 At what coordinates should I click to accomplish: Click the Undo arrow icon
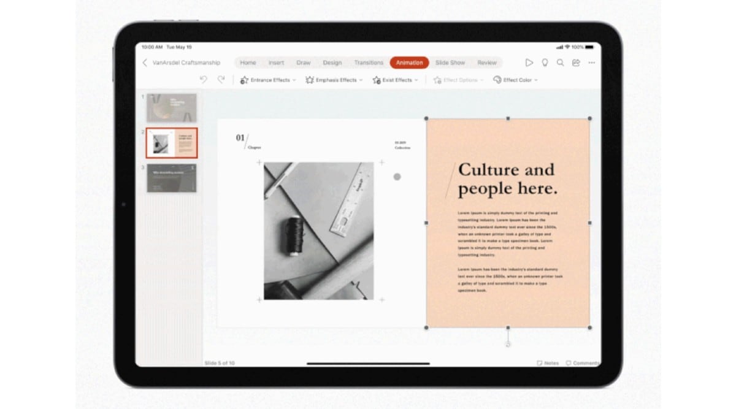[x=204, y=80]
